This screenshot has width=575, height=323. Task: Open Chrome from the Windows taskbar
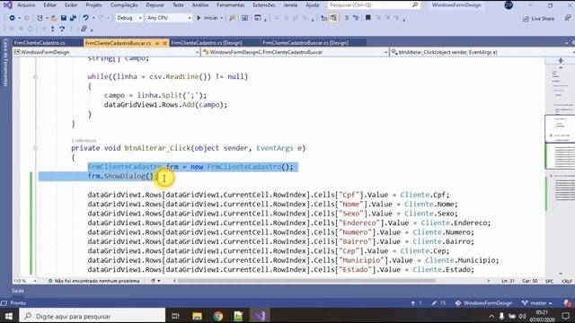coord(217,316)
